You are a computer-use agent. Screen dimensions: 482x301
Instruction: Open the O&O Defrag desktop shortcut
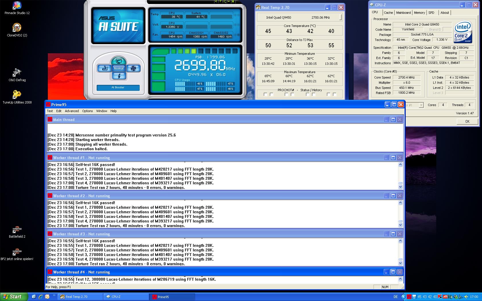pyautogui.click(x=17, y=73)
